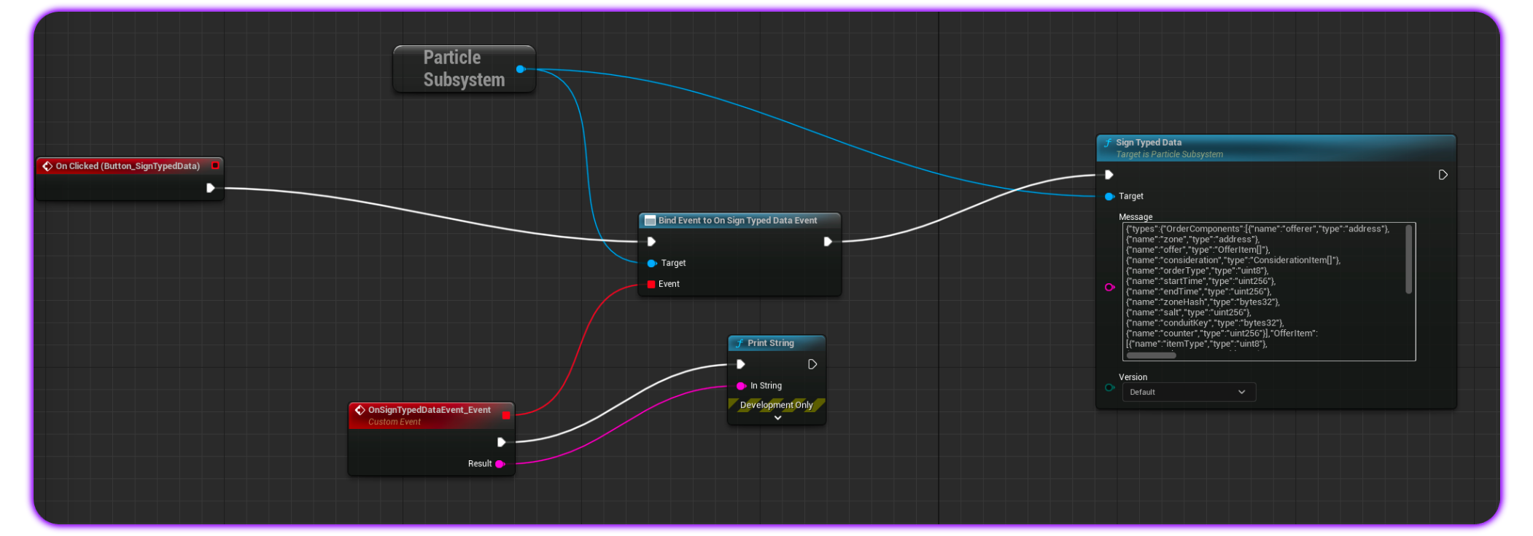The image size is (1533, 536).
Task: Click the red Event delegate input pin
Action: pyautogui.click(x=651, y=284)
